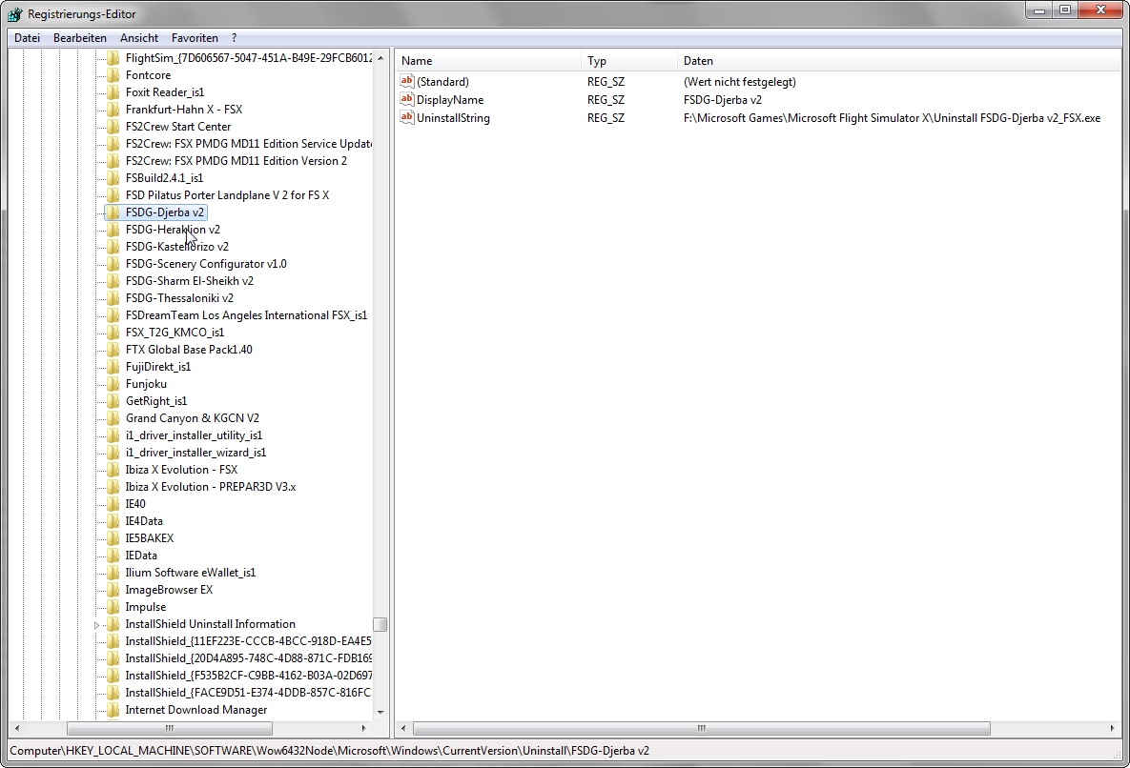Expand InstallShield Uninstall Information key
Screen dimensions: 1130x768
point(97,625)
